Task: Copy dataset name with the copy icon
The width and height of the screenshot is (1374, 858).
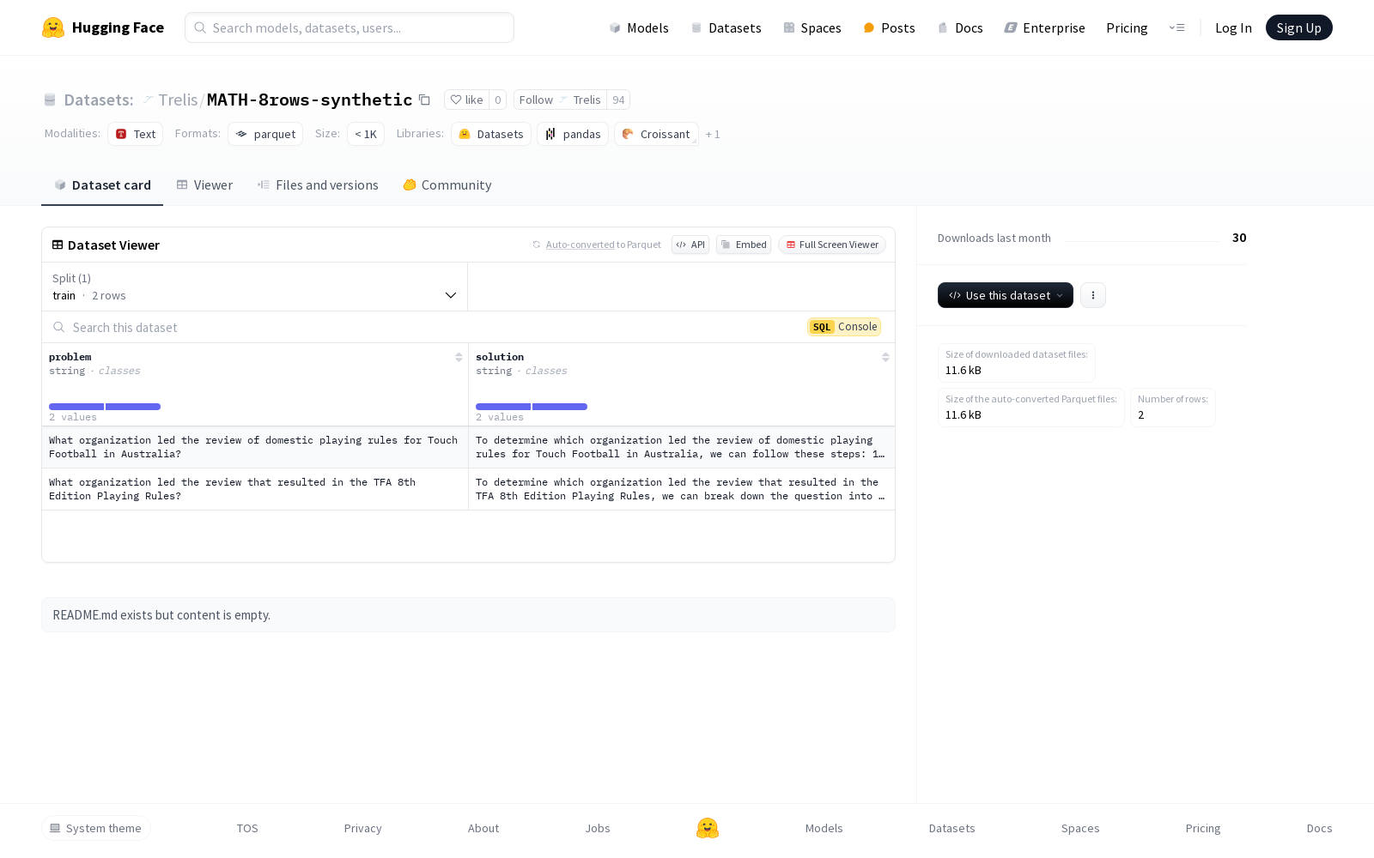Action: coord(424,100)
